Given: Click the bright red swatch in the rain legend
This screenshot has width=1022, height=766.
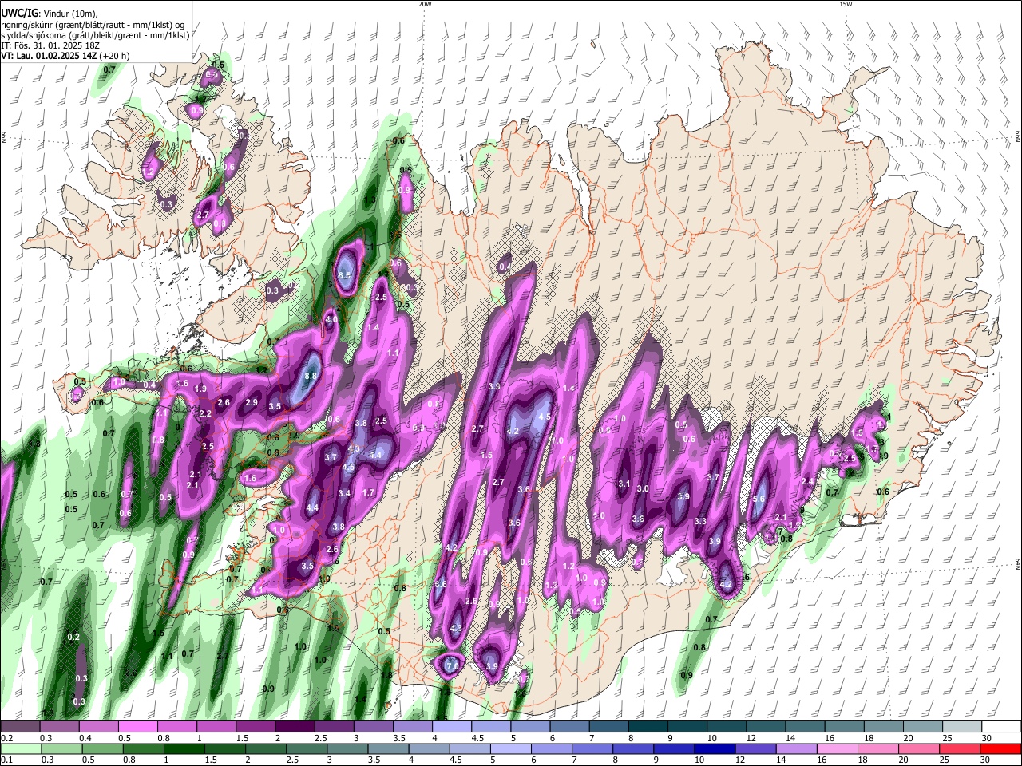Looking at the screenshot, I should pos(1001,748).
